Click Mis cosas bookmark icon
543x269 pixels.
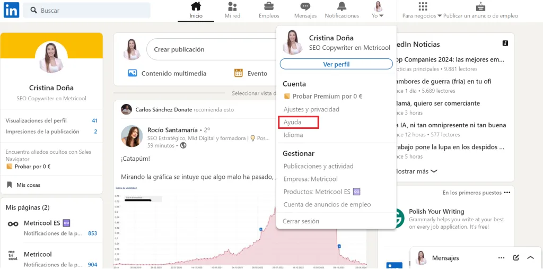(10, 185)
